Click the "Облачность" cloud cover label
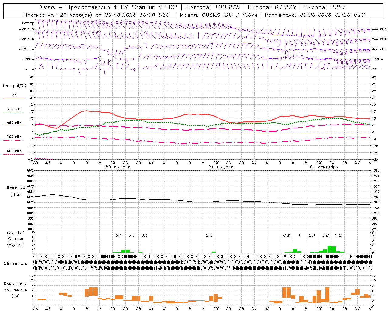 point(15,264)
